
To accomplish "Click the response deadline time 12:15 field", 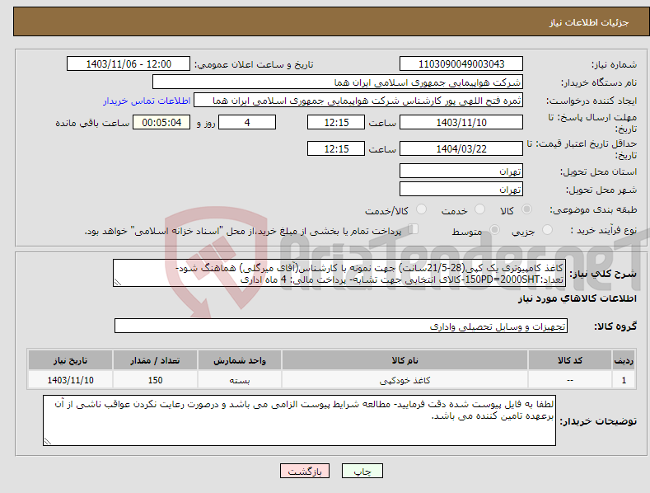I will tap(336, 122).
